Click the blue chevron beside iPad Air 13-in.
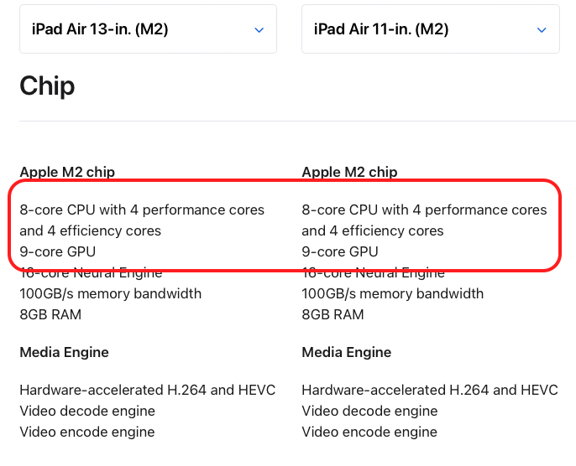The image size is (576, 466). click(x=259, y=30)
